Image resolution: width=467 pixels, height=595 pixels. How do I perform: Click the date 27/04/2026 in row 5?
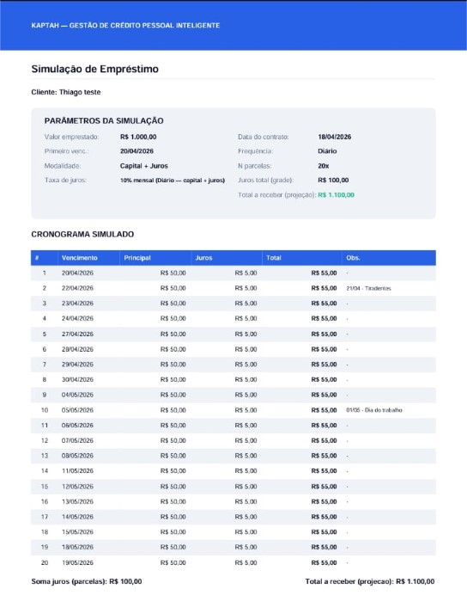point(77,334)
